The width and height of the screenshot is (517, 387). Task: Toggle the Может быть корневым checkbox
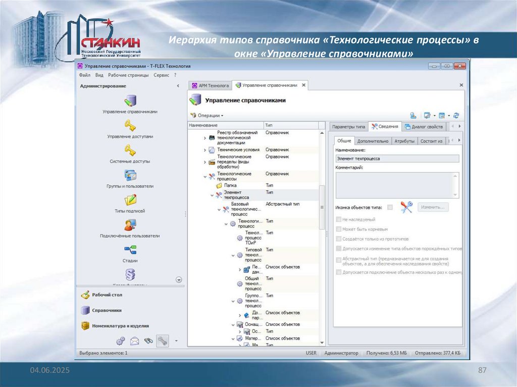click(x=339, y=229)
